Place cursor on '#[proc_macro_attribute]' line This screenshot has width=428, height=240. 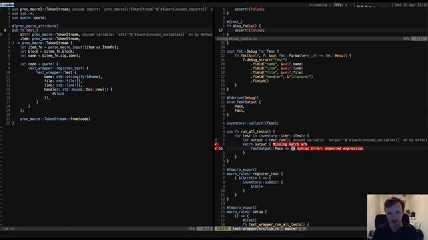(35, 26)
